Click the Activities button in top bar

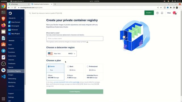4,1
